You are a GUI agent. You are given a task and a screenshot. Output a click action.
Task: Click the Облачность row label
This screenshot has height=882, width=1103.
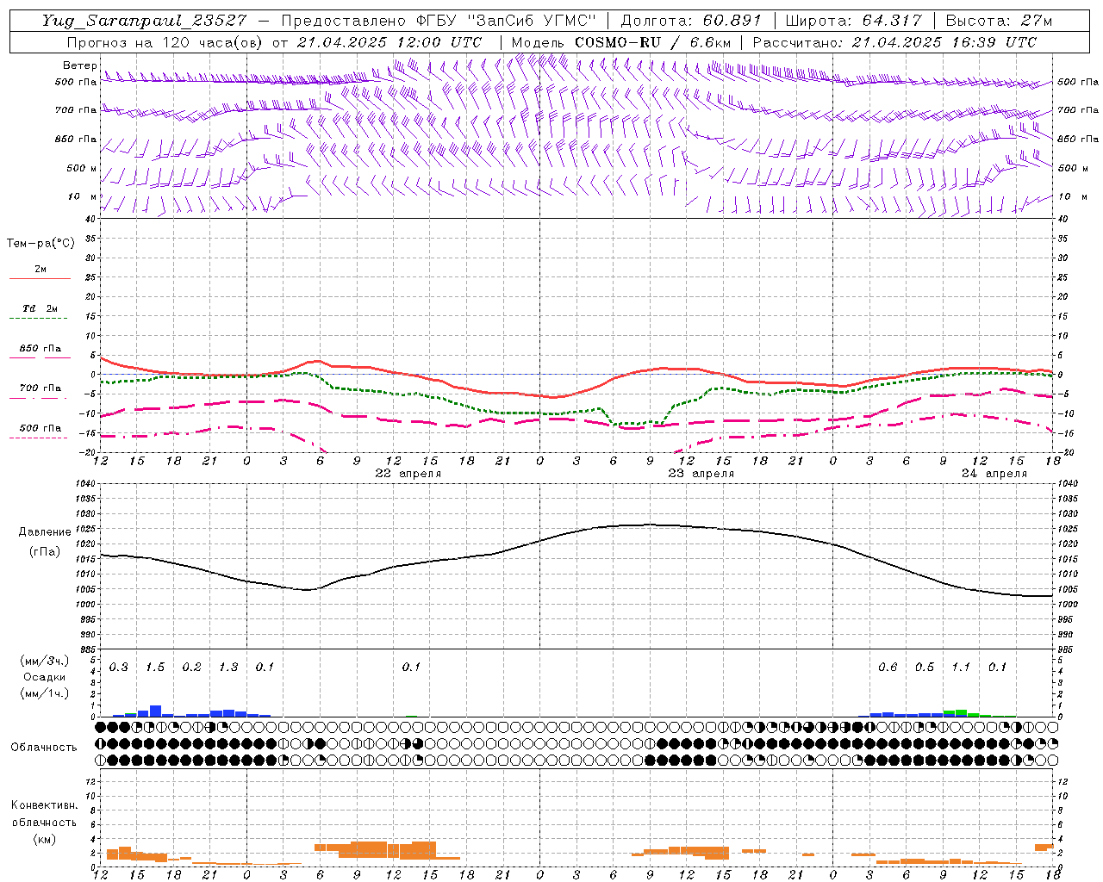point(44,748)
